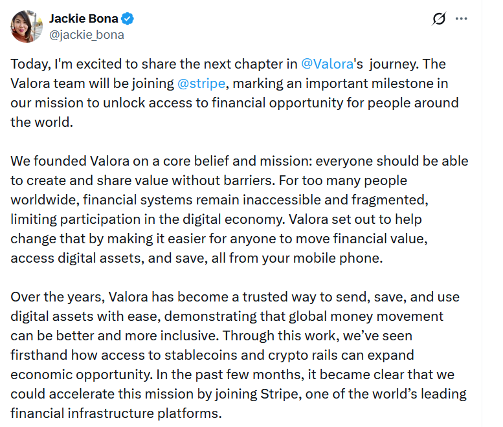
Task: Click the line starting "could accelerate this mission"
Action: 238,394
